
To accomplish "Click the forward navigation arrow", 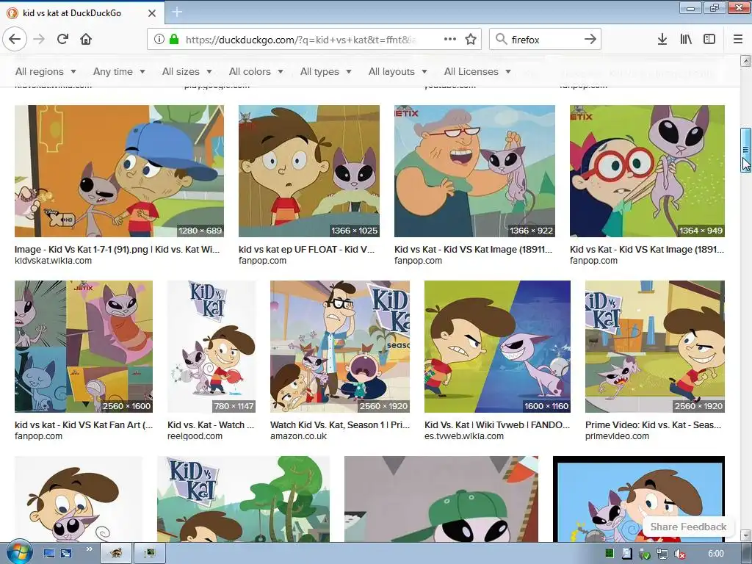I will [x=40, y=39].
